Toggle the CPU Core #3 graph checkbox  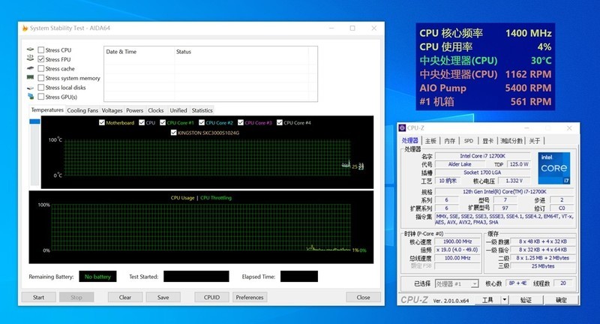tap(241, 122)
